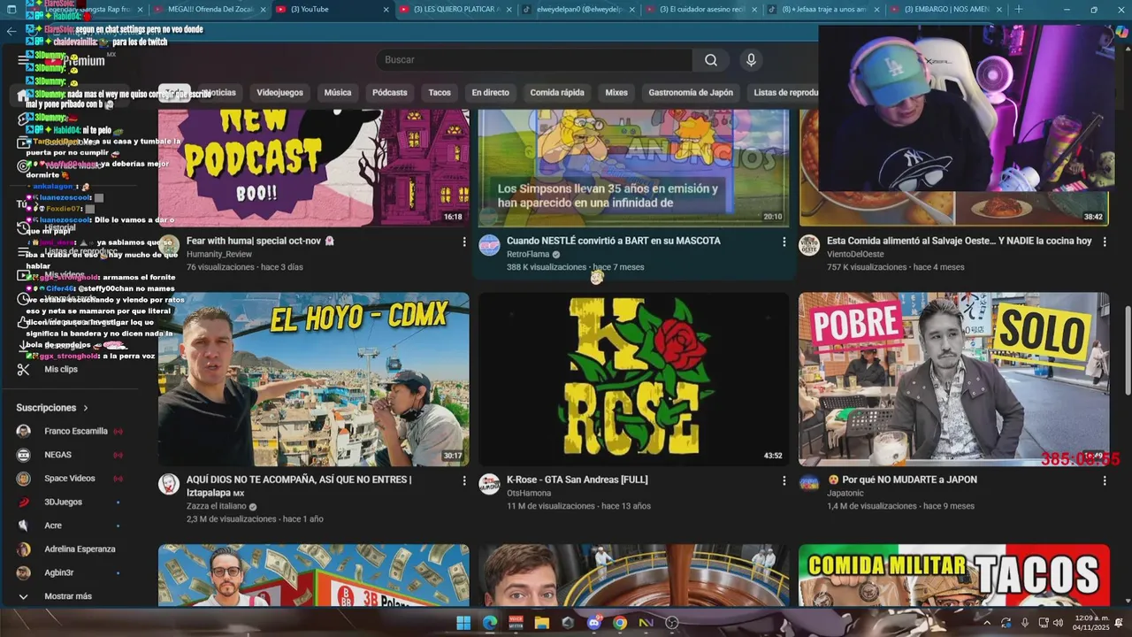Open Franco Escamilla subscription avatar
The image size is (1132, 637).
click(24, 431)
